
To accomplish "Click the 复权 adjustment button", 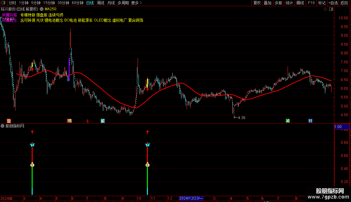I will pyautogui.click(x=257, y=3).
